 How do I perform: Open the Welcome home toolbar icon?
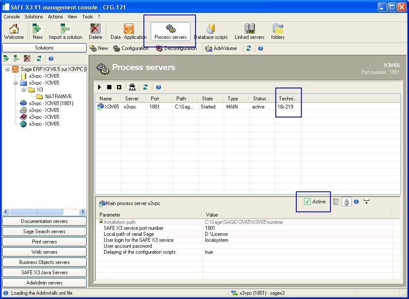click(14, 32)
